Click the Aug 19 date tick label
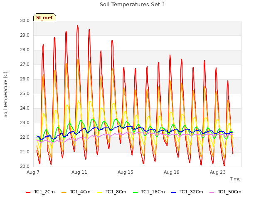266x200 pixels. pos(172,172)
